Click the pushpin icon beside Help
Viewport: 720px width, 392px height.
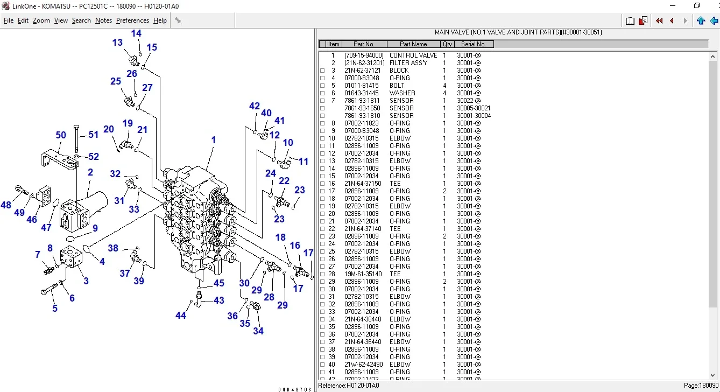tap(178, 20)
